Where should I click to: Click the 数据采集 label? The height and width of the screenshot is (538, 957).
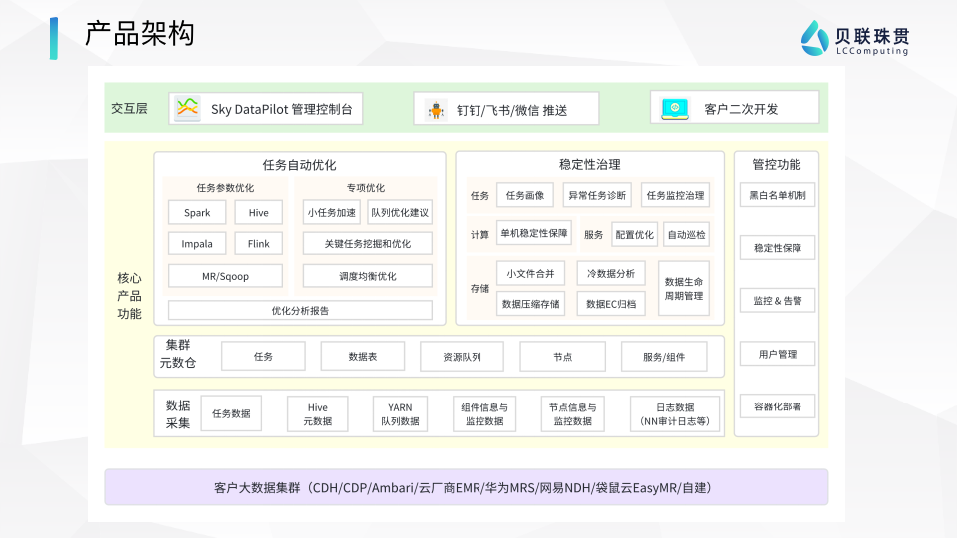tap(178, 414)
